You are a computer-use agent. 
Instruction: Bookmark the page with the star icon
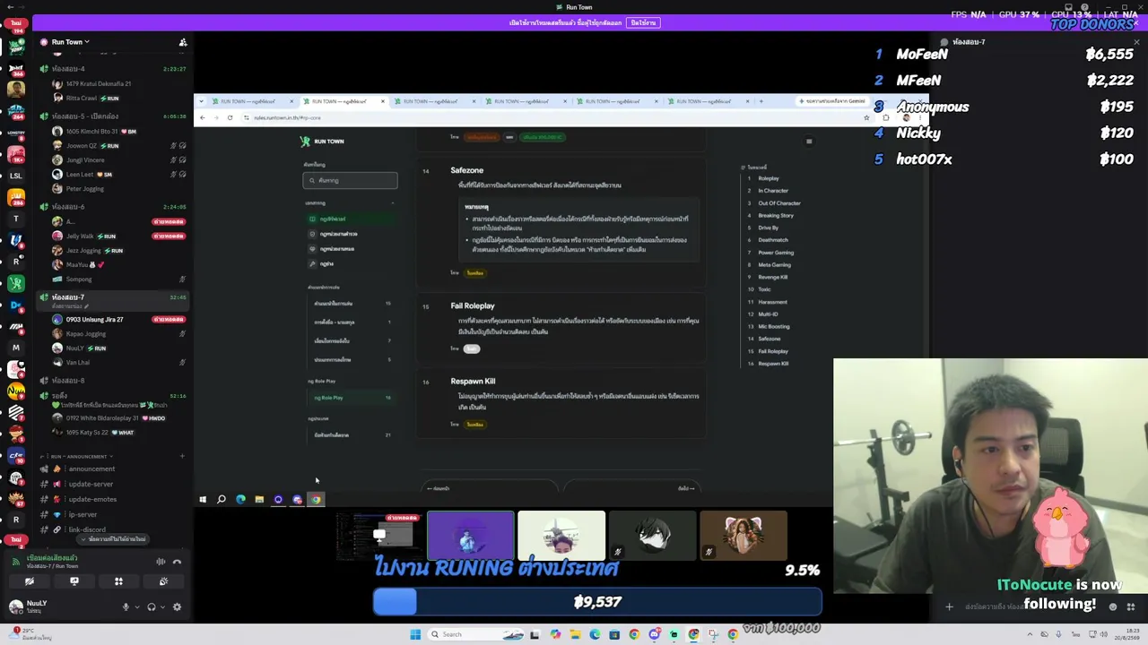[866, 118]
